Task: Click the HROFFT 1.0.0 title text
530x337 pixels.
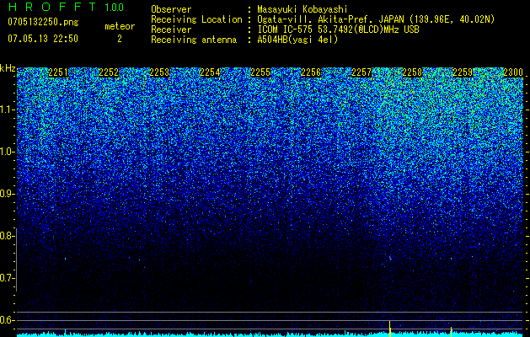Action: point(66,7)
